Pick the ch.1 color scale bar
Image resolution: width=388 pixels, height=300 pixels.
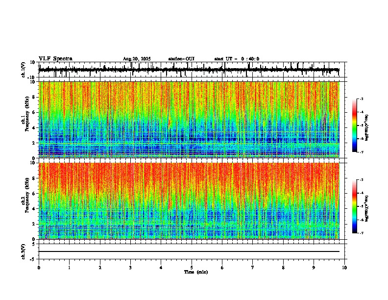[x=354, y=125]
